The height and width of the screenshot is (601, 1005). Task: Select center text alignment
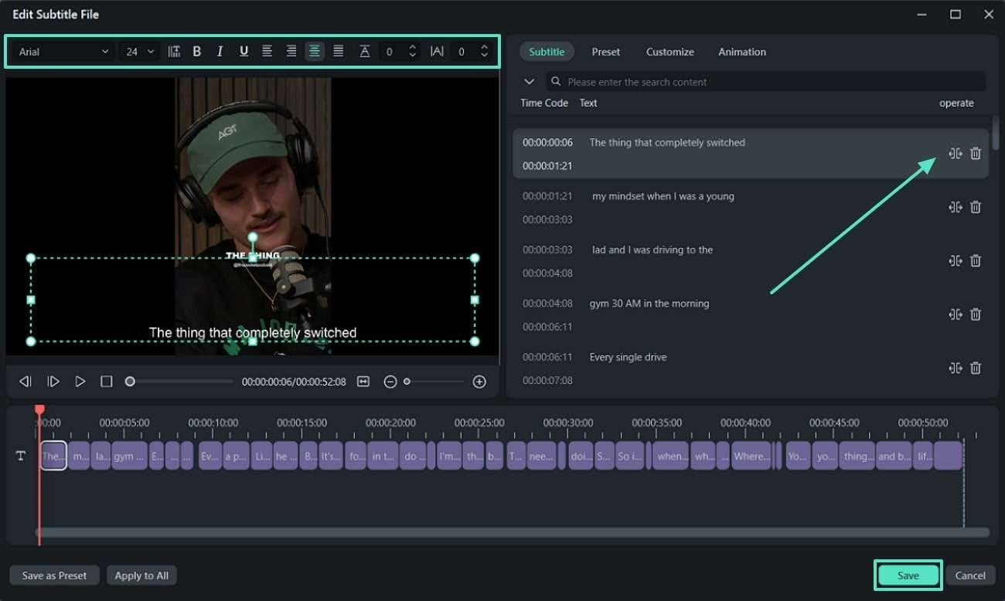314,52
